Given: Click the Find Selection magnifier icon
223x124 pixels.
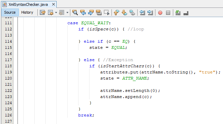Looking at the screenshot, I should pyautogui.click(x=75, y=12).
